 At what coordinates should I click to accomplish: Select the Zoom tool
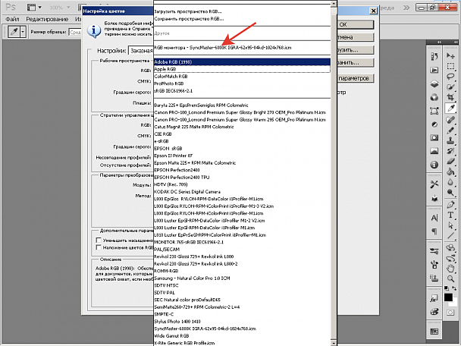click(450, 278)
